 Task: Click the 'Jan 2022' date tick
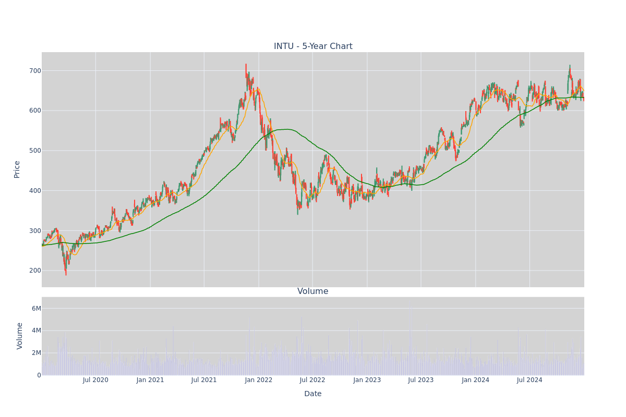(259, 381)
